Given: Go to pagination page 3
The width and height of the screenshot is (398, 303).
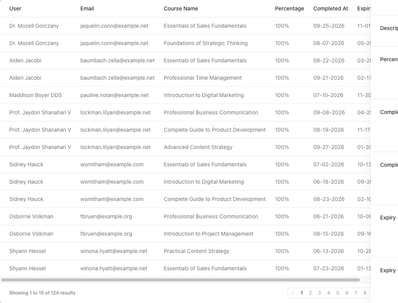Looking at the screenshot, I should [319, 293].
